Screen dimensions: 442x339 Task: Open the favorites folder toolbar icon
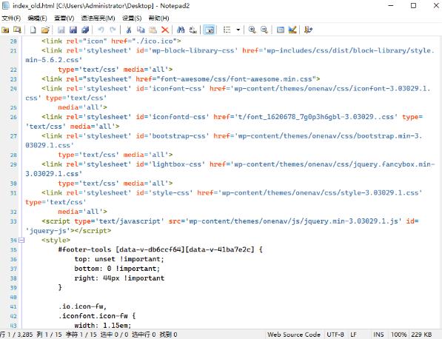click(x=5, y=30)
